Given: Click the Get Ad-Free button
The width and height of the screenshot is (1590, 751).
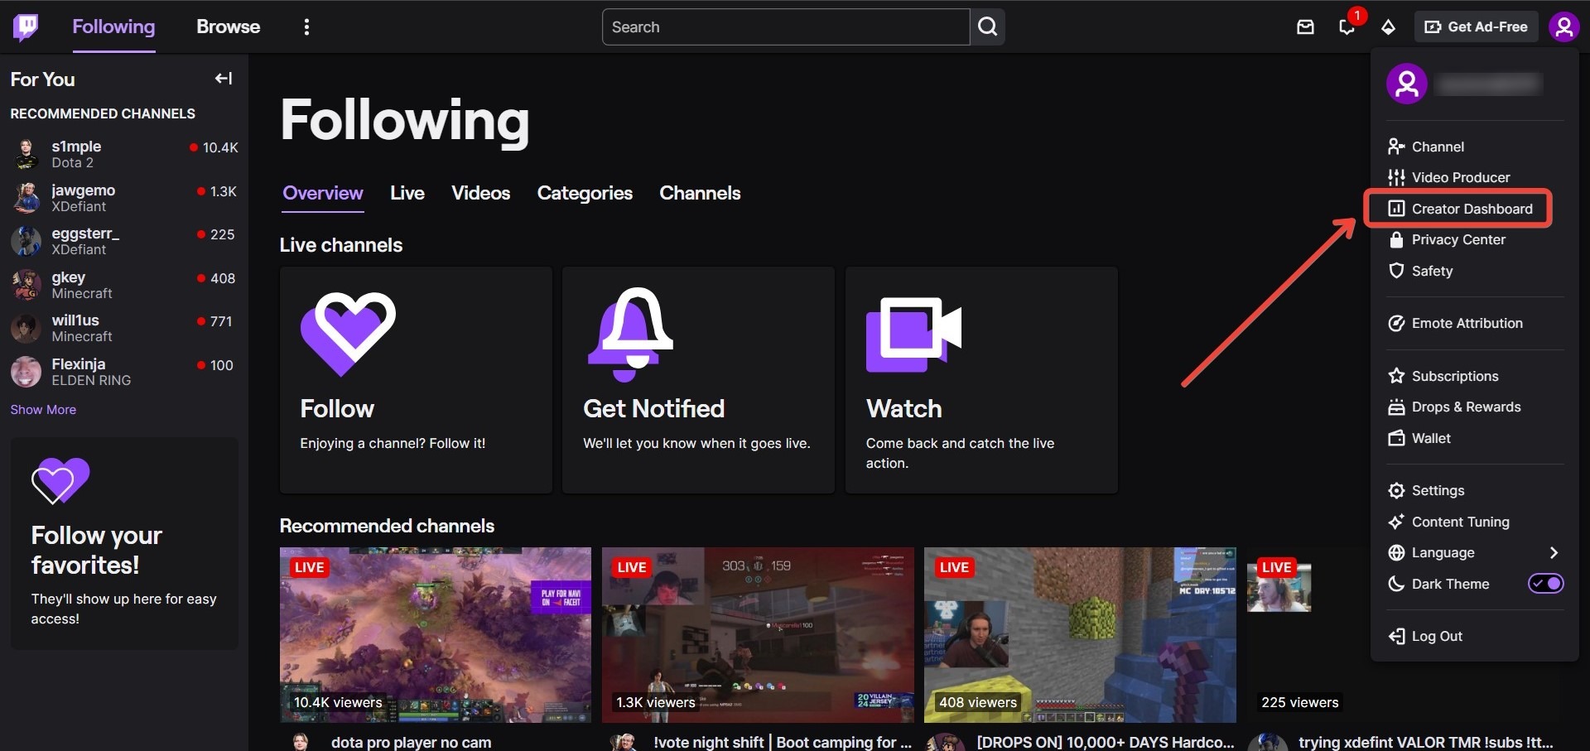Looking at the screenshot, I should pos(1476,26).
